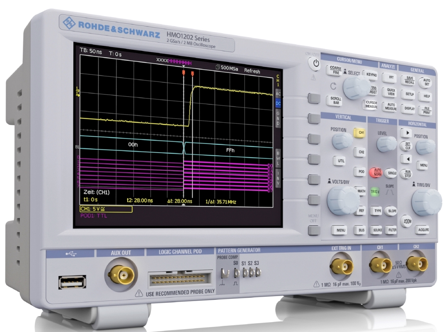Image resolution: width=446 pixels, height=332 pixels.
Task: Click the SET CLR marker button
Action: (407, 146)
